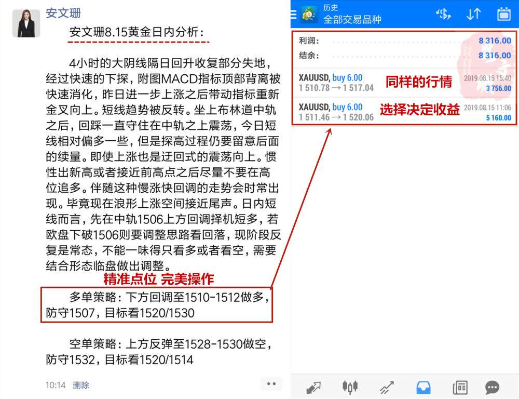Tap the 全部交易品种 symbol selector
The image size is (519, 399).
[352, 20]
